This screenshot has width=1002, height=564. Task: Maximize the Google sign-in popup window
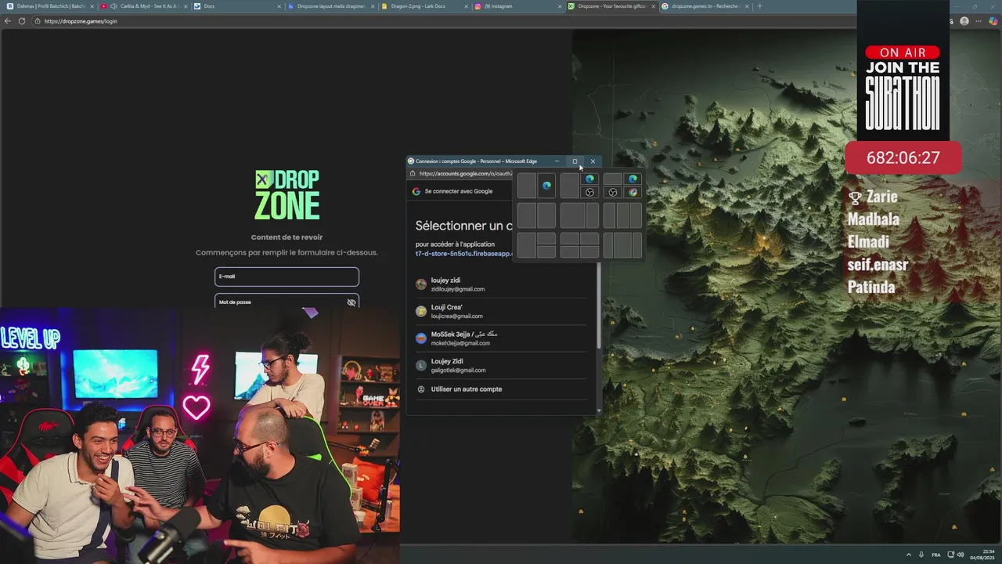575,161
